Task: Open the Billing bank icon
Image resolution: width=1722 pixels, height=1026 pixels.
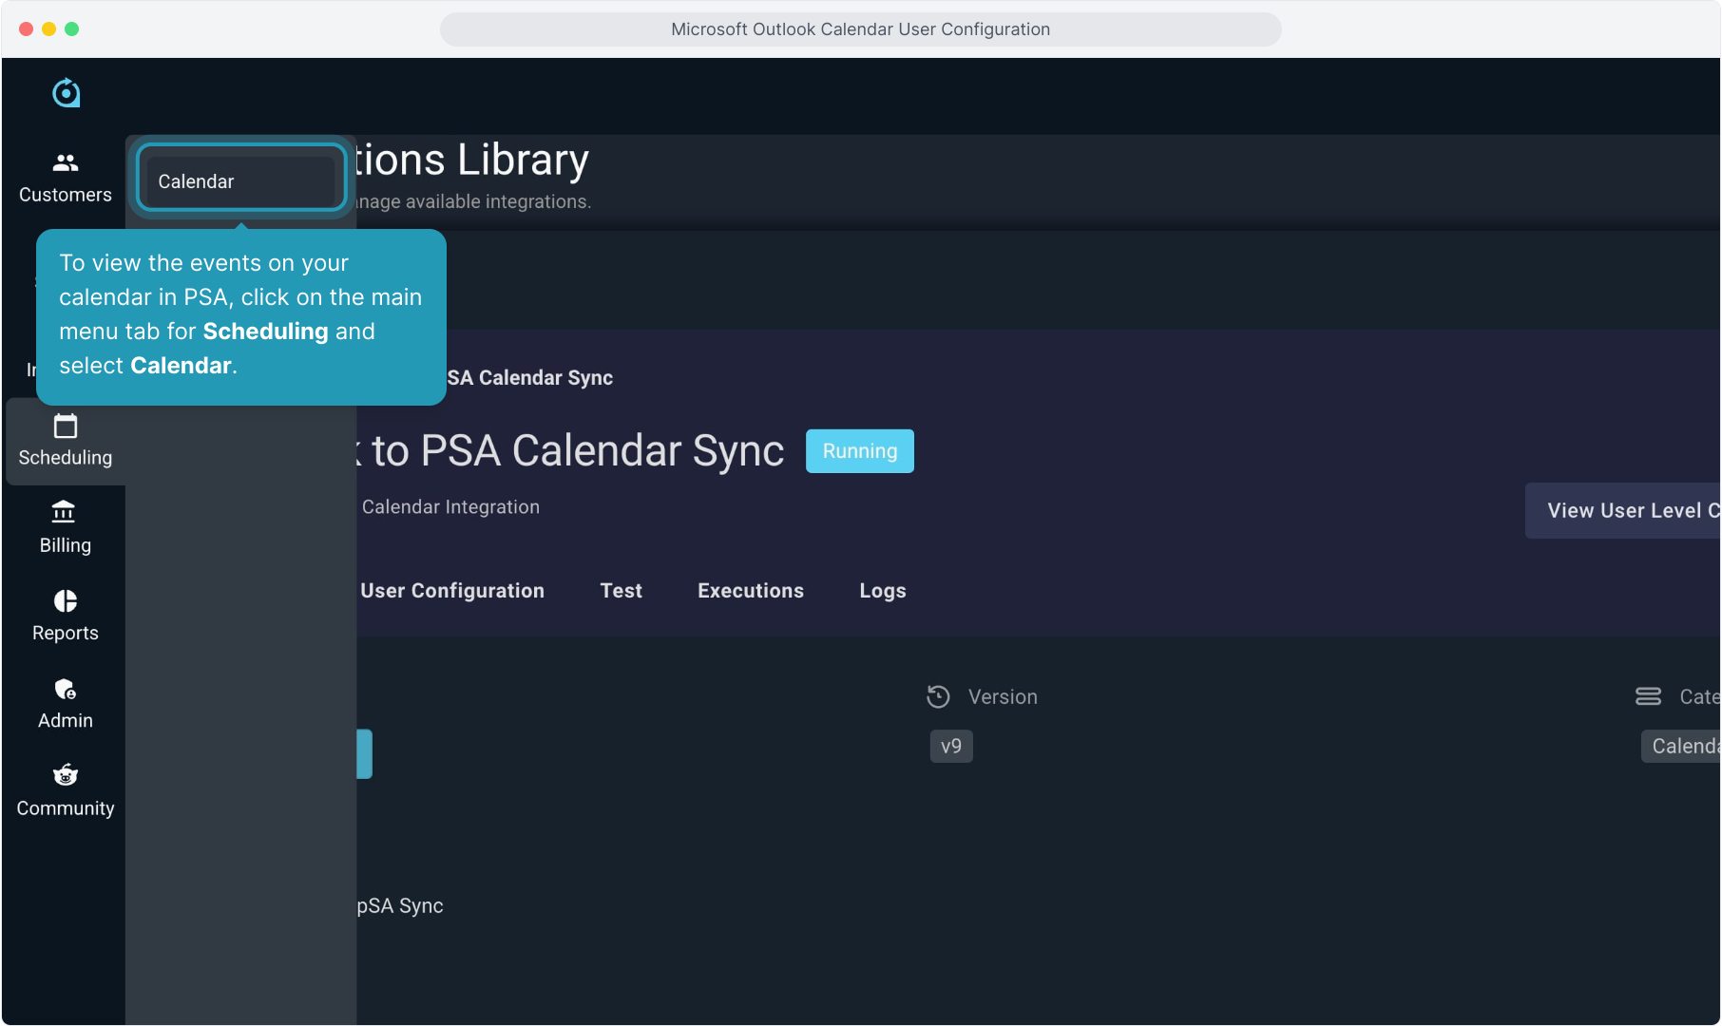Action: coord(64,513)
